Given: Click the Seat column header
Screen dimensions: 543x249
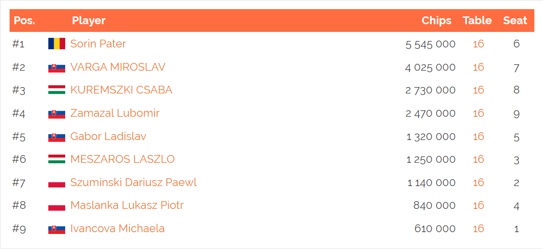Looking at the screenshot, I should click(515, 21).
